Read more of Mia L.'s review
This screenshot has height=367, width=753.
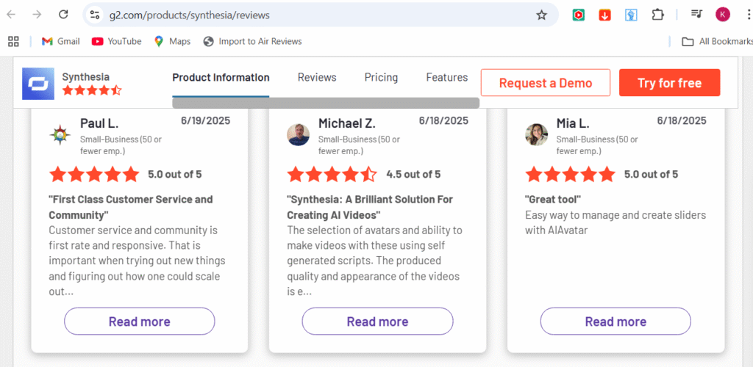(x=615, y=321)
